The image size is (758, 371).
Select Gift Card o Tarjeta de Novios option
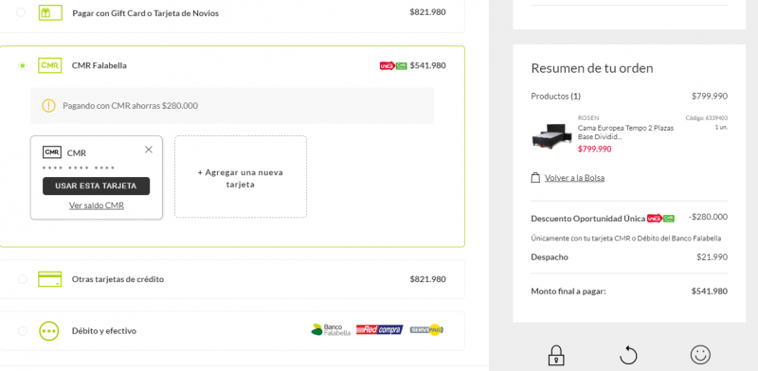tap(21, 12)
